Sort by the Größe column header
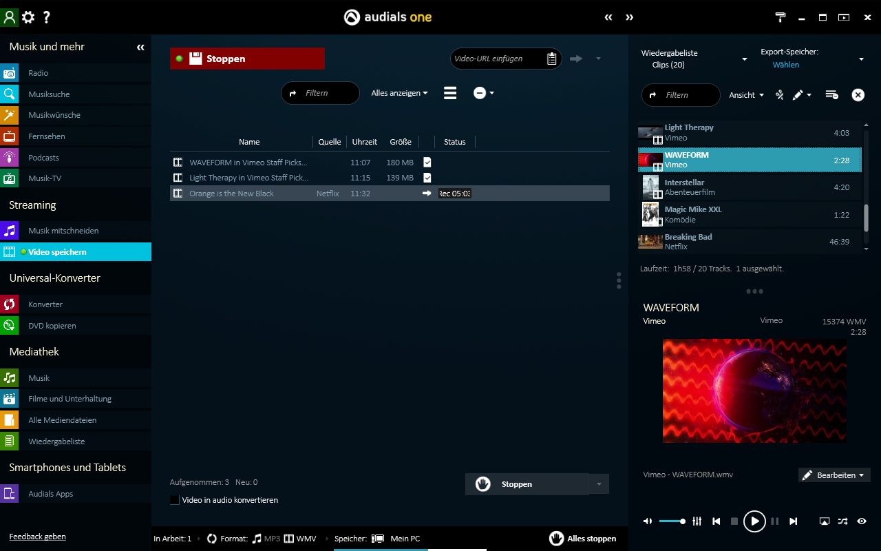 pyautogui.click(x=401, y=142)
